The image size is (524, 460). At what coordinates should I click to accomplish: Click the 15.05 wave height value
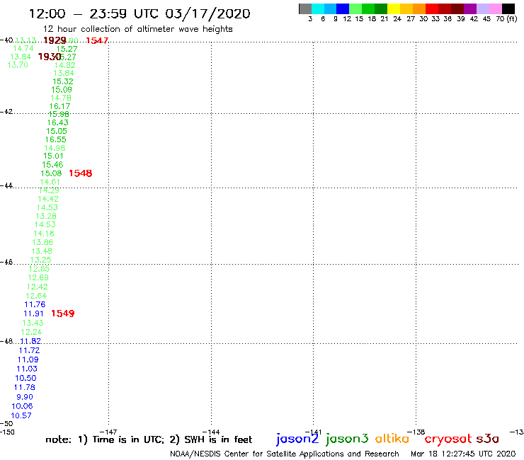57,132
